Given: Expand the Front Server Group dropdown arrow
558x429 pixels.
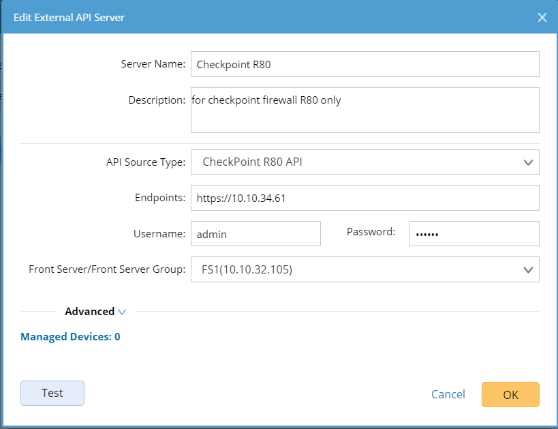Looking at the screenshot, I should (527, 269).
